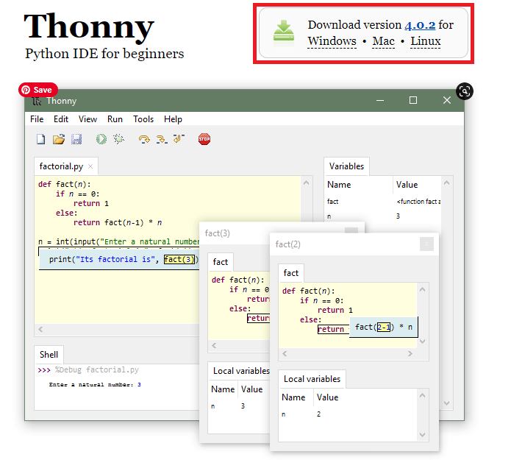This screenshot has height=460, width=511.
Task: Open the Help menu
Action: click(173, 119)
